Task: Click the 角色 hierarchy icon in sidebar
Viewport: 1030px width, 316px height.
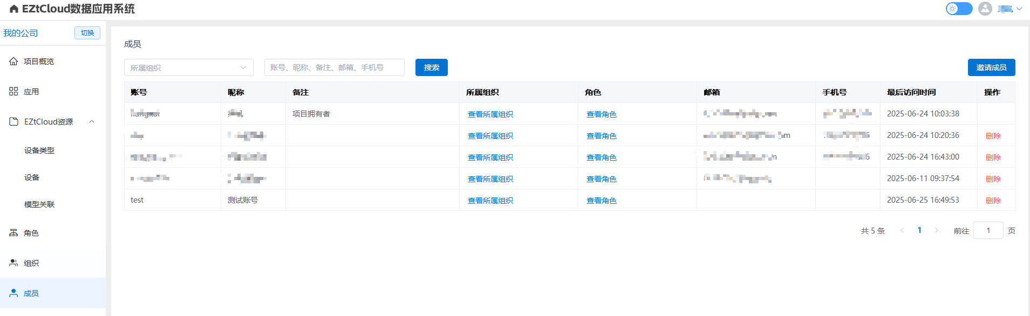Action: coord(13,233)
